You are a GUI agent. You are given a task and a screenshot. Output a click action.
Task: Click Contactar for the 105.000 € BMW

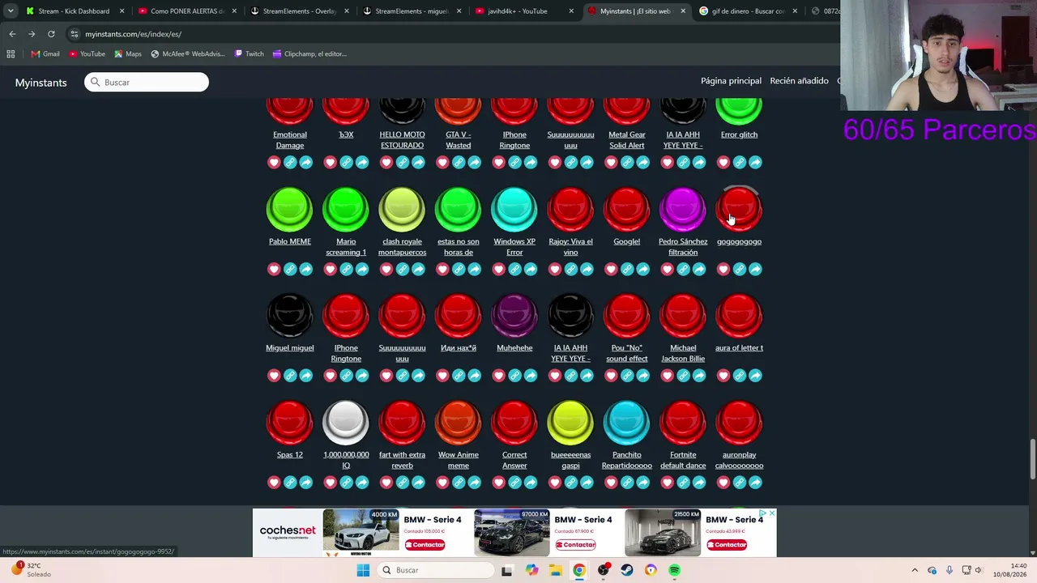click(x=425, y=545)
